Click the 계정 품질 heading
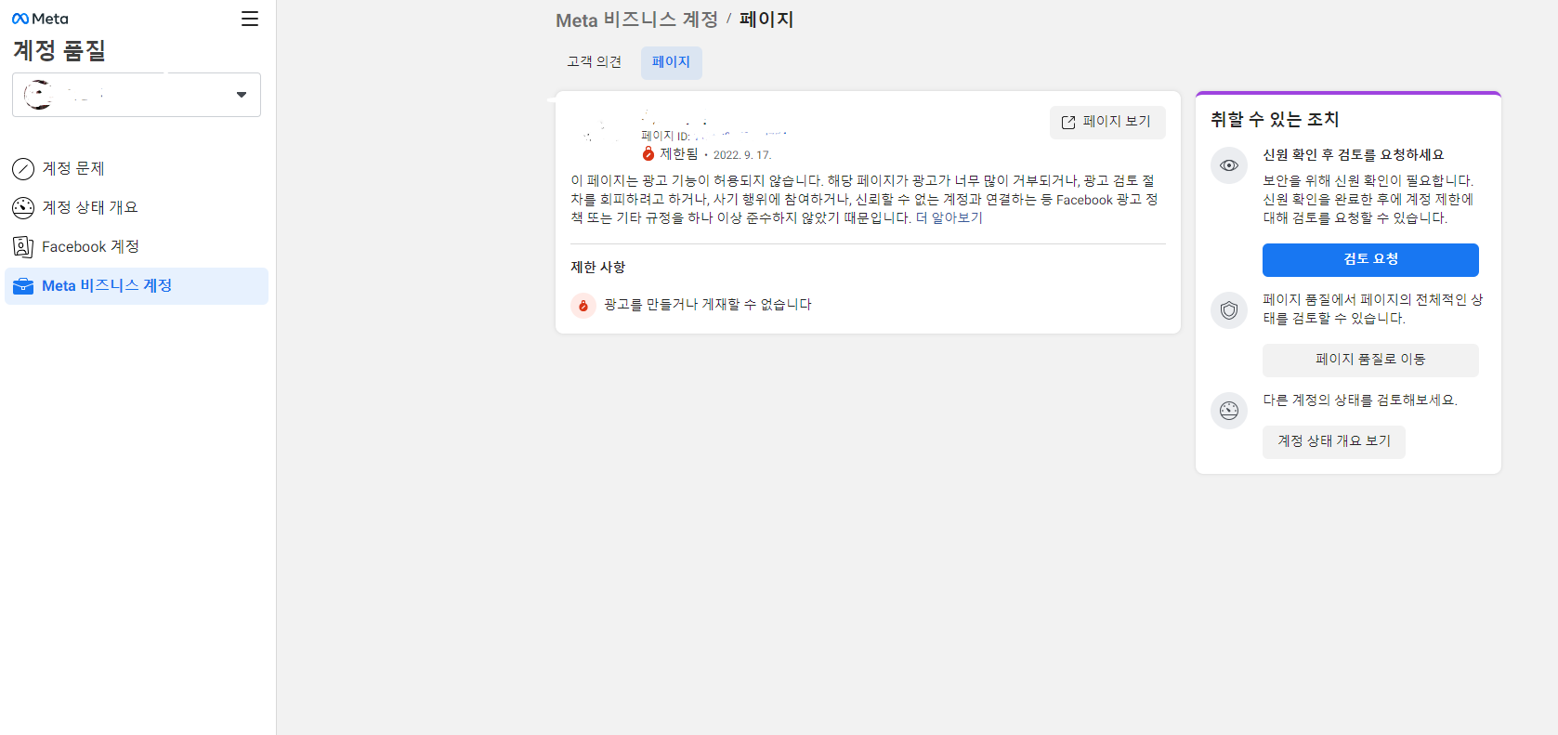This screenshot has width=1558, height=735. [59, 51]
